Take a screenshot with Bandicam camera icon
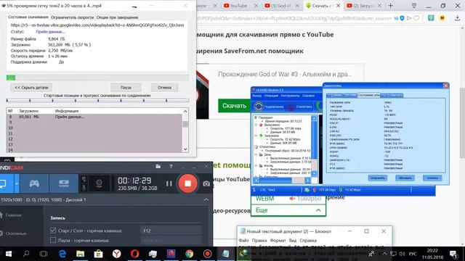 pyautogui.click(x=206, y=183)
